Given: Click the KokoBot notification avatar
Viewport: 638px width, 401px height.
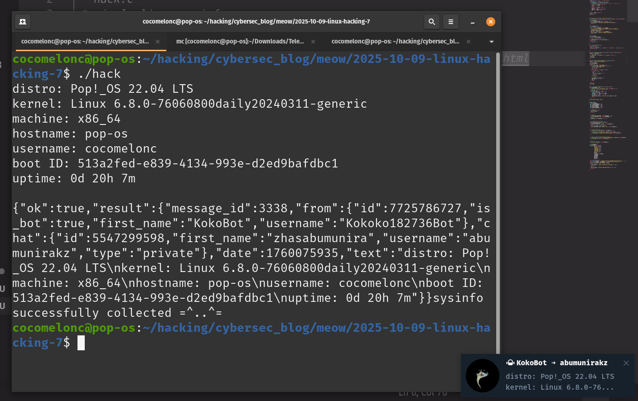Looking at the screenshot, I should 483,376.
